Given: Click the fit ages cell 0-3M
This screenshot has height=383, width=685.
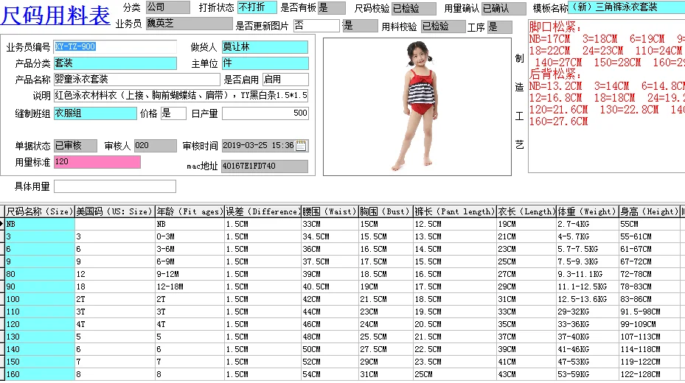Looking at the screenshot, I should tap(190, 237).
